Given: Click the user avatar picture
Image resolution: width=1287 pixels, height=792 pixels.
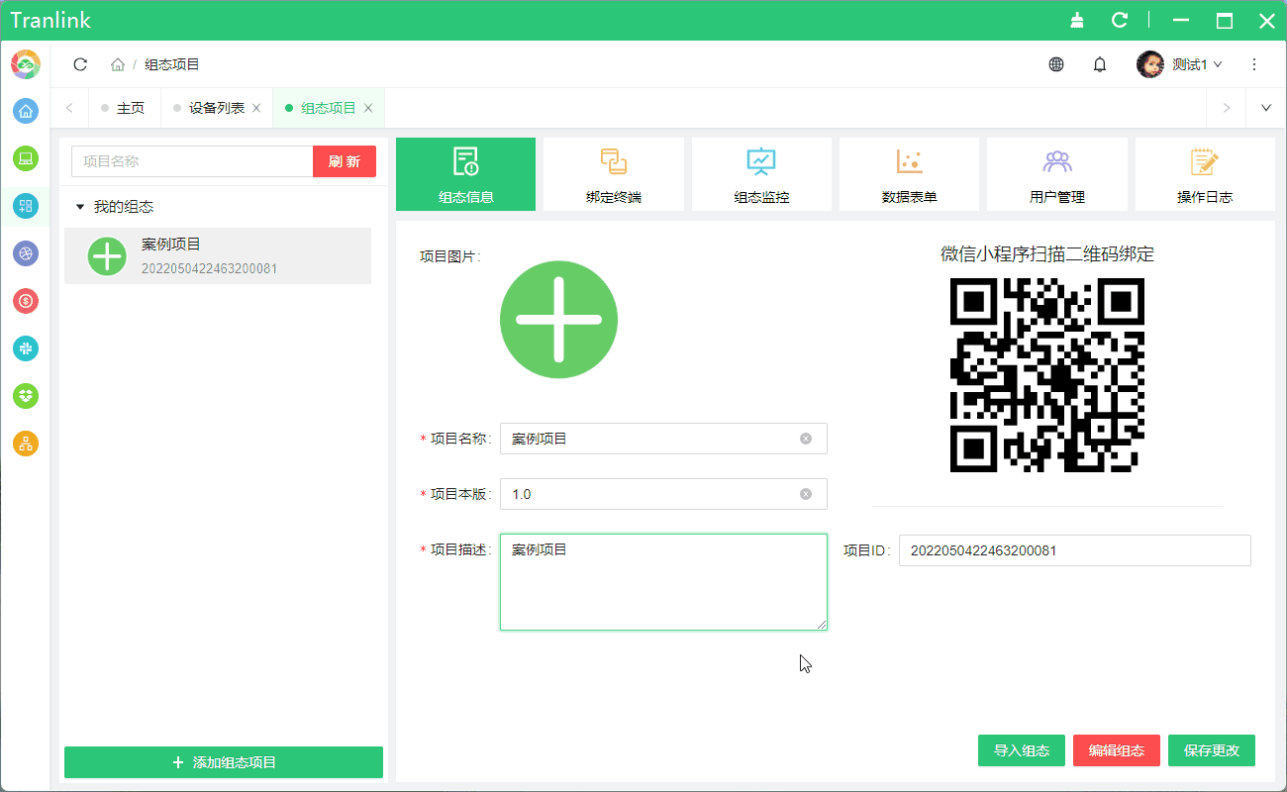Looking at the screenshot, I should tap(1150, 64).
